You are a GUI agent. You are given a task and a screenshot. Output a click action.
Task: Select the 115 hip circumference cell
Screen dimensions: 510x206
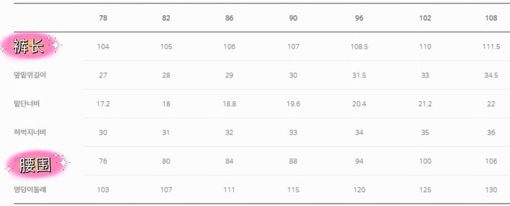(x=293, y=190)
